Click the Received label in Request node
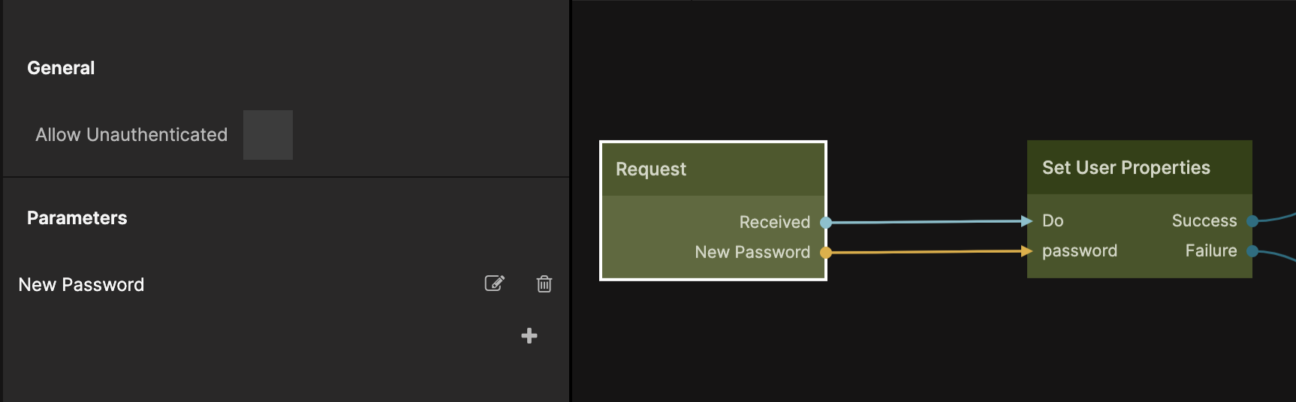 (774, 223)
